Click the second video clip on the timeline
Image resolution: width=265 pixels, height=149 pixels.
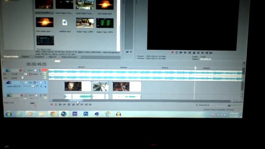tap(101, 86)
